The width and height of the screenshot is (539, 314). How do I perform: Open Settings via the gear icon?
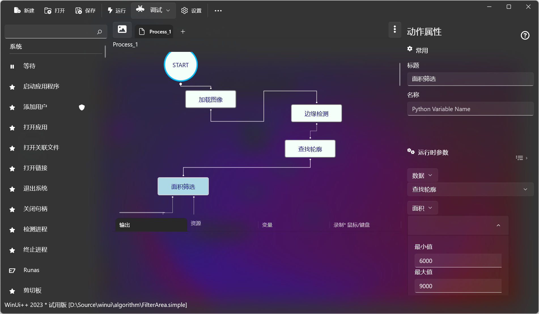(x=184, y=10)
